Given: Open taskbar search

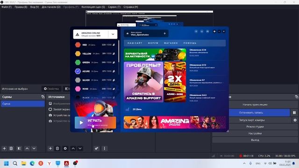Looking at the screenshot, I should (x=15, y=163).
